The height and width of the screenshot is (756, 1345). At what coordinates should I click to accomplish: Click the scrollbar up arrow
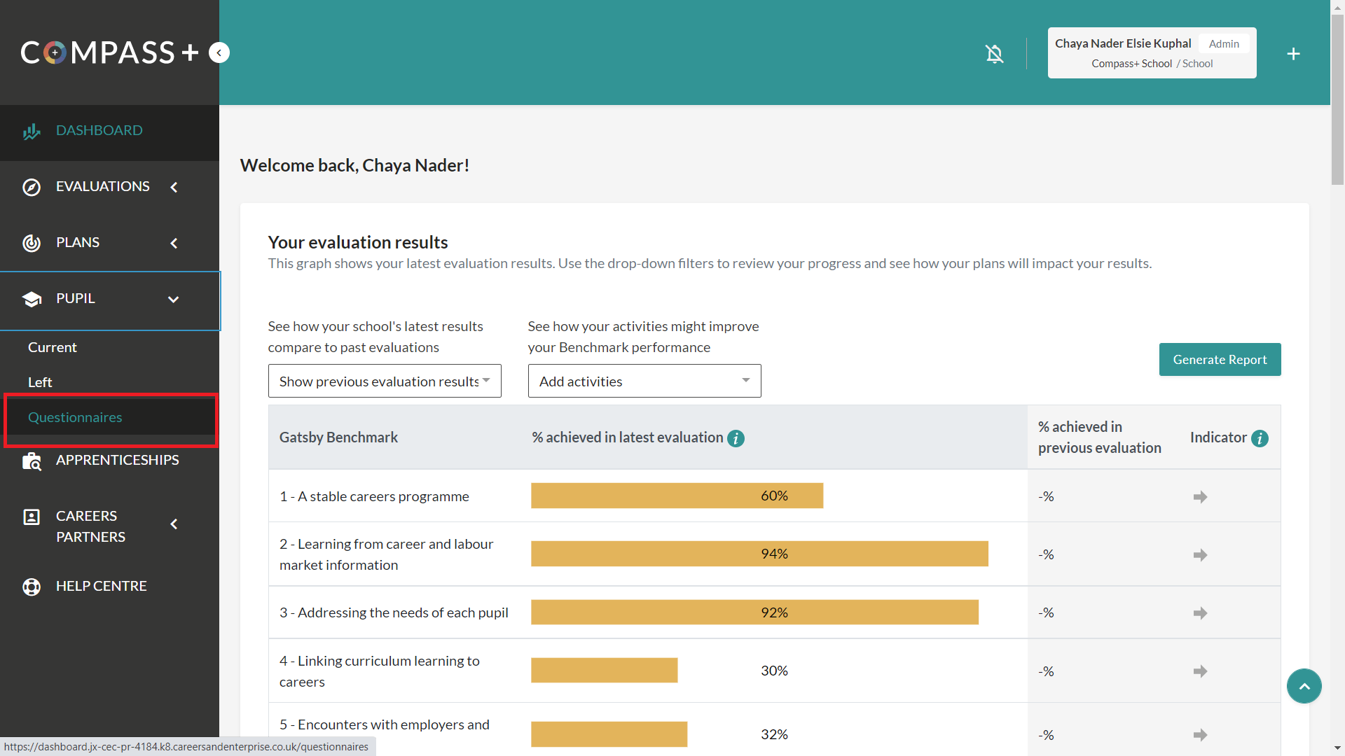pyautogui.click(x=1337, y=6)
